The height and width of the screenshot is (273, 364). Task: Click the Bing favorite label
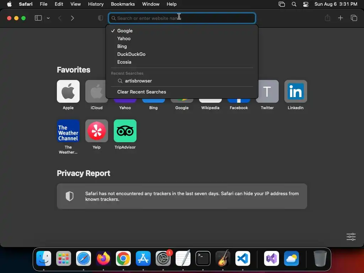[154, 108]
